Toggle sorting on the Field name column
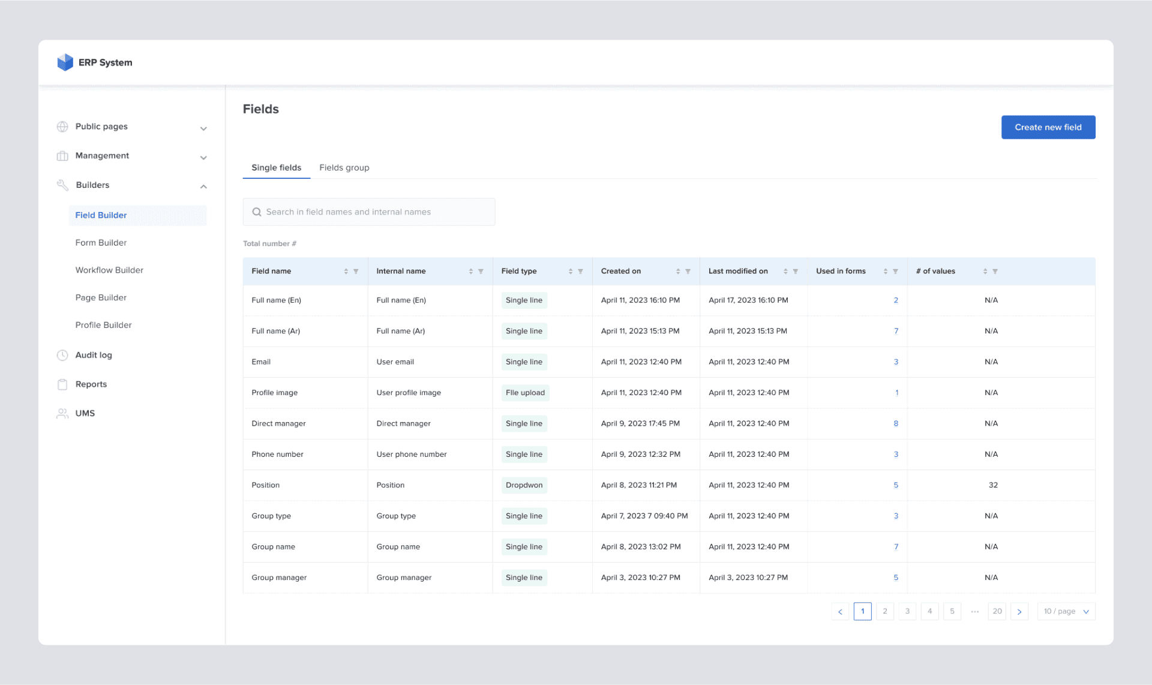The image size is (1152, 685). point(347,271)
